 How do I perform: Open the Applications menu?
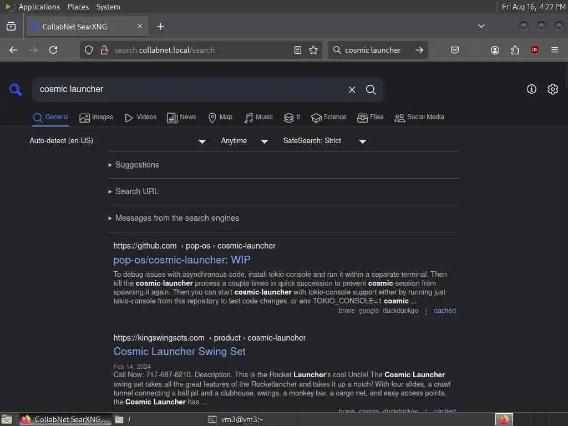[39, 7]
